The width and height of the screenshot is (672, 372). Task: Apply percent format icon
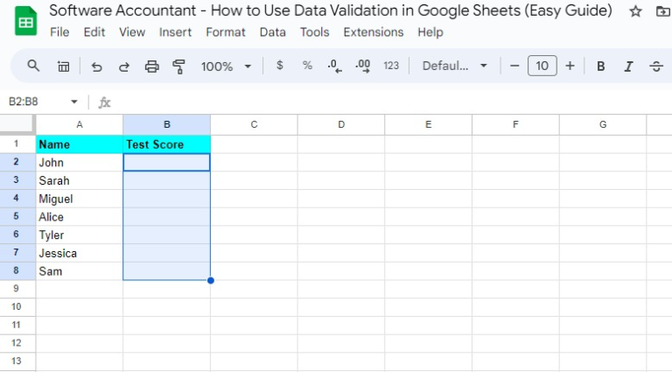pos(307,66)
